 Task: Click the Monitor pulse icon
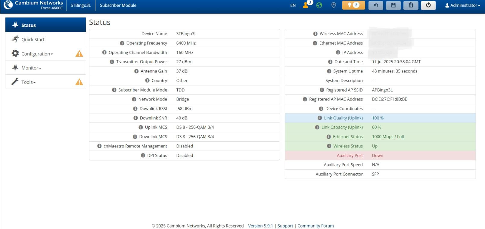pyautogui.click(x=15, y=67)
